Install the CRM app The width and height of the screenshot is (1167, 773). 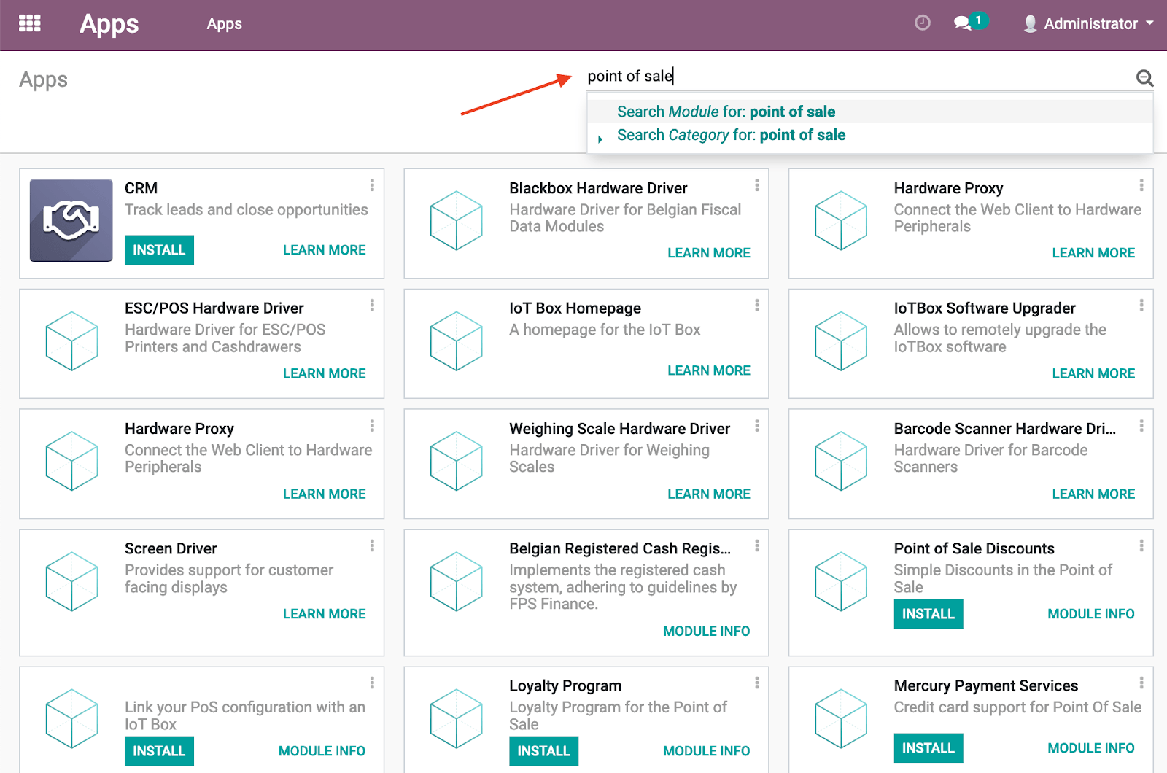159,250
